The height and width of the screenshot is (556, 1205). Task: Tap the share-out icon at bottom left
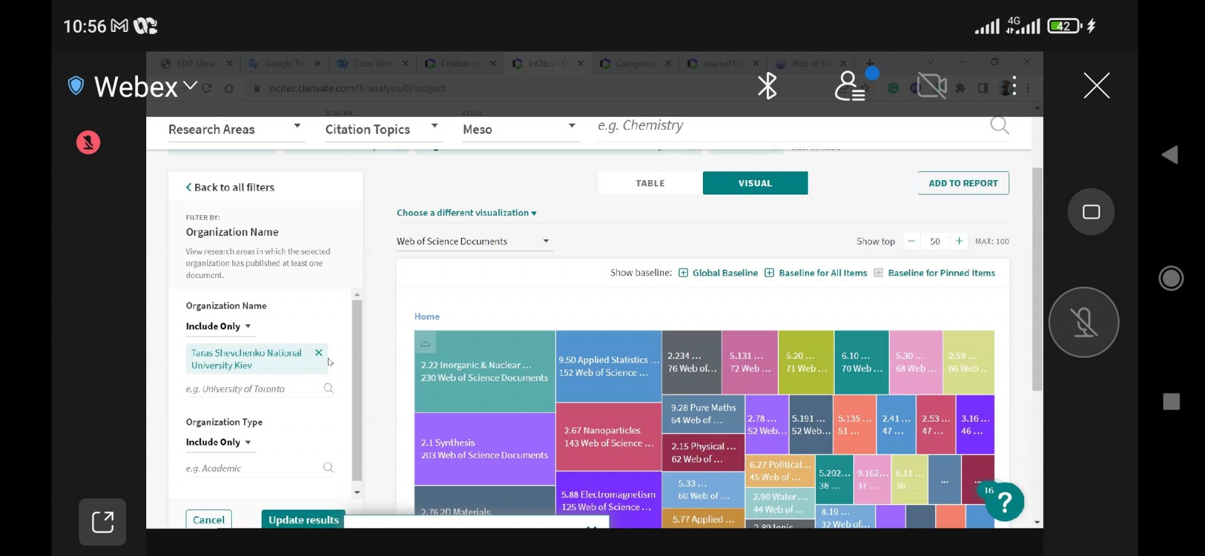(102, 521)
